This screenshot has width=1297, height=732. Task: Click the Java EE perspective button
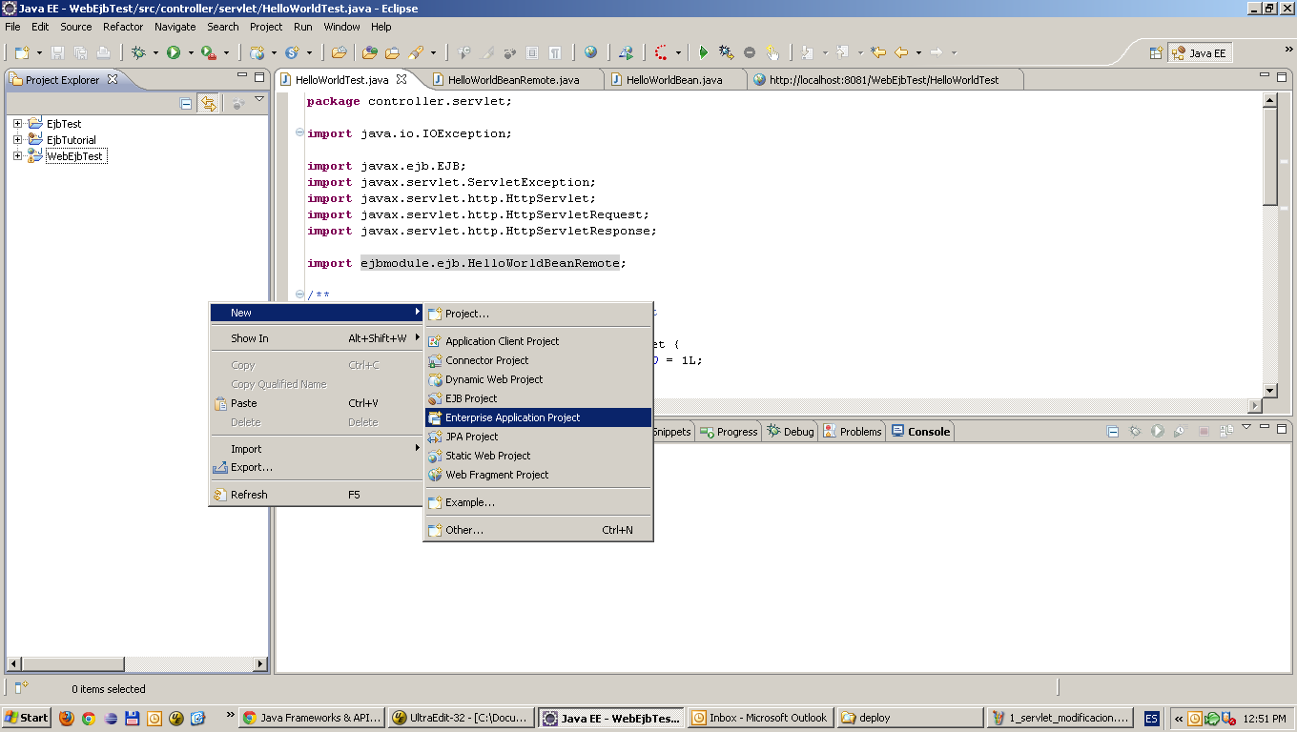1200,52
